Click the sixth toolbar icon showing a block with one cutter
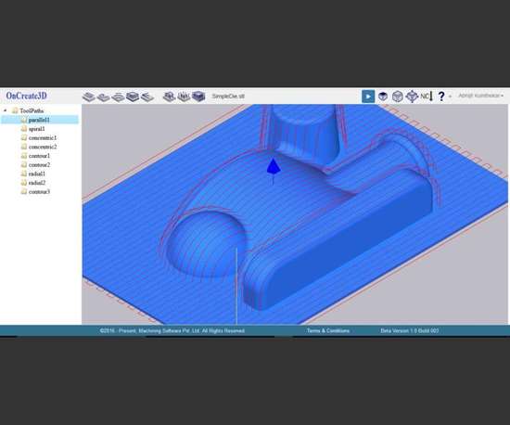 point(169,97)
